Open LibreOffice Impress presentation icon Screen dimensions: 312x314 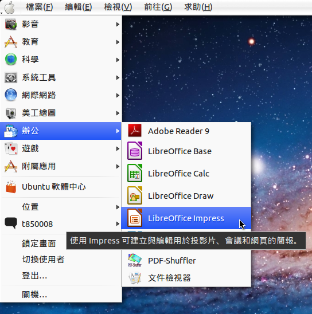click(x=135, y=218)
